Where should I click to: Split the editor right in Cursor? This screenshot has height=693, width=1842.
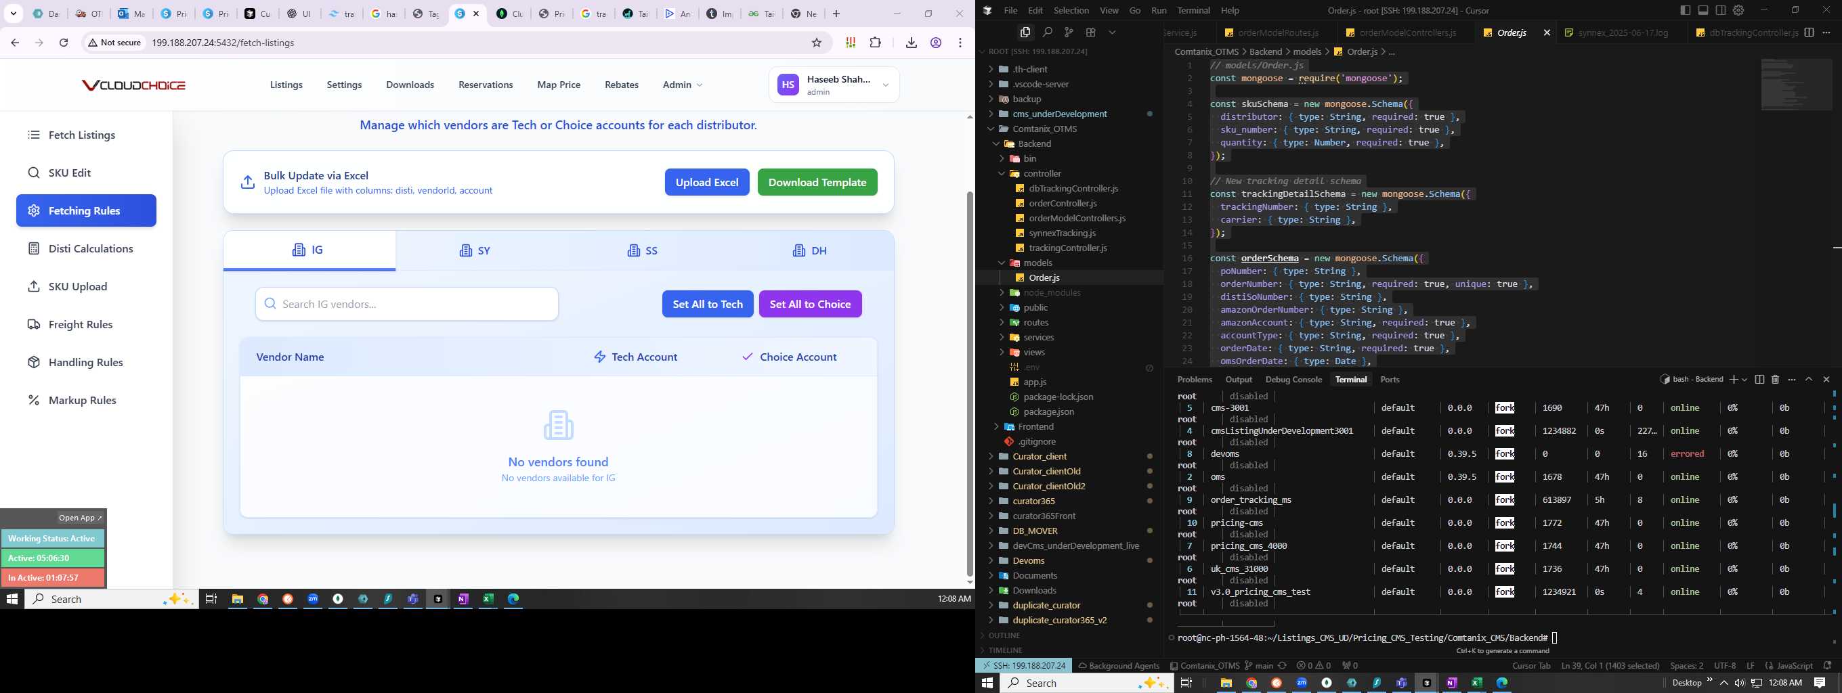1808,32
